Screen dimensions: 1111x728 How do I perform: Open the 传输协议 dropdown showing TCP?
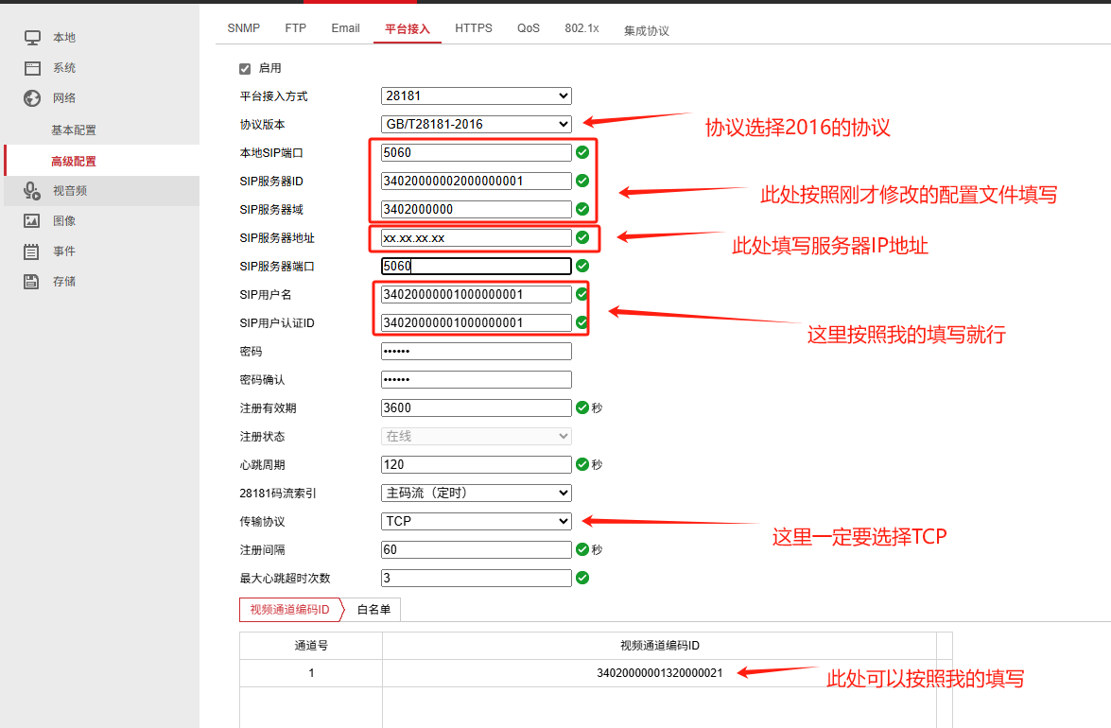477,521
